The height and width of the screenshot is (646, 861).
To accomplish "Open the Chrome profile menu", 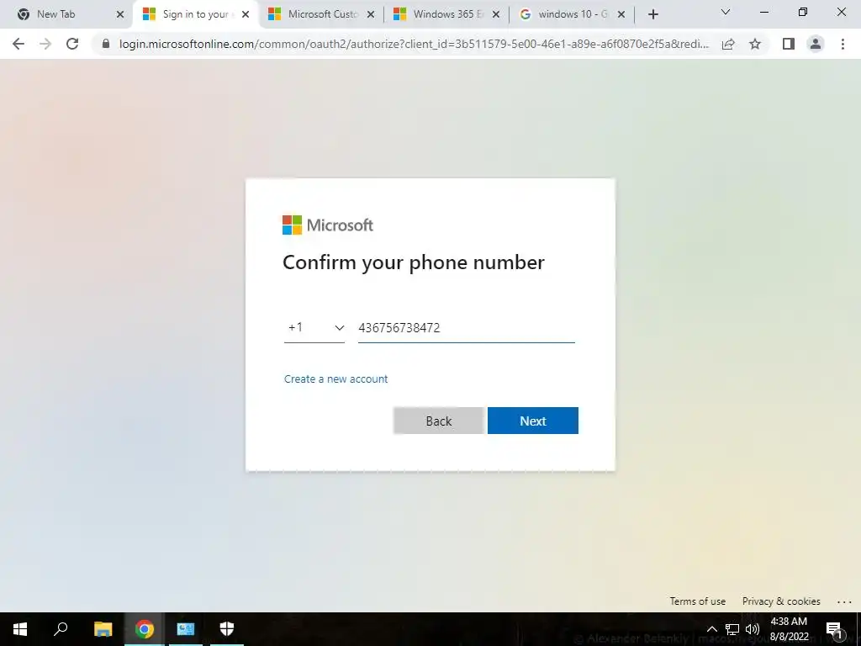I will (816, 44).
